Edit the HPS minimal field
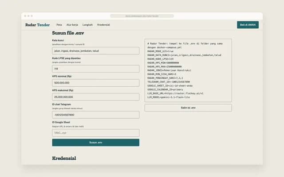Image resolution: width=284 pixels, height=177 pixels. coord(96,83)
